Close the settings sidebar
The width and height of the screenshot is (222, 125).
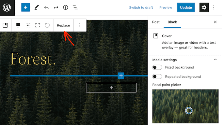pyautogui.click(x=215, y=22)
